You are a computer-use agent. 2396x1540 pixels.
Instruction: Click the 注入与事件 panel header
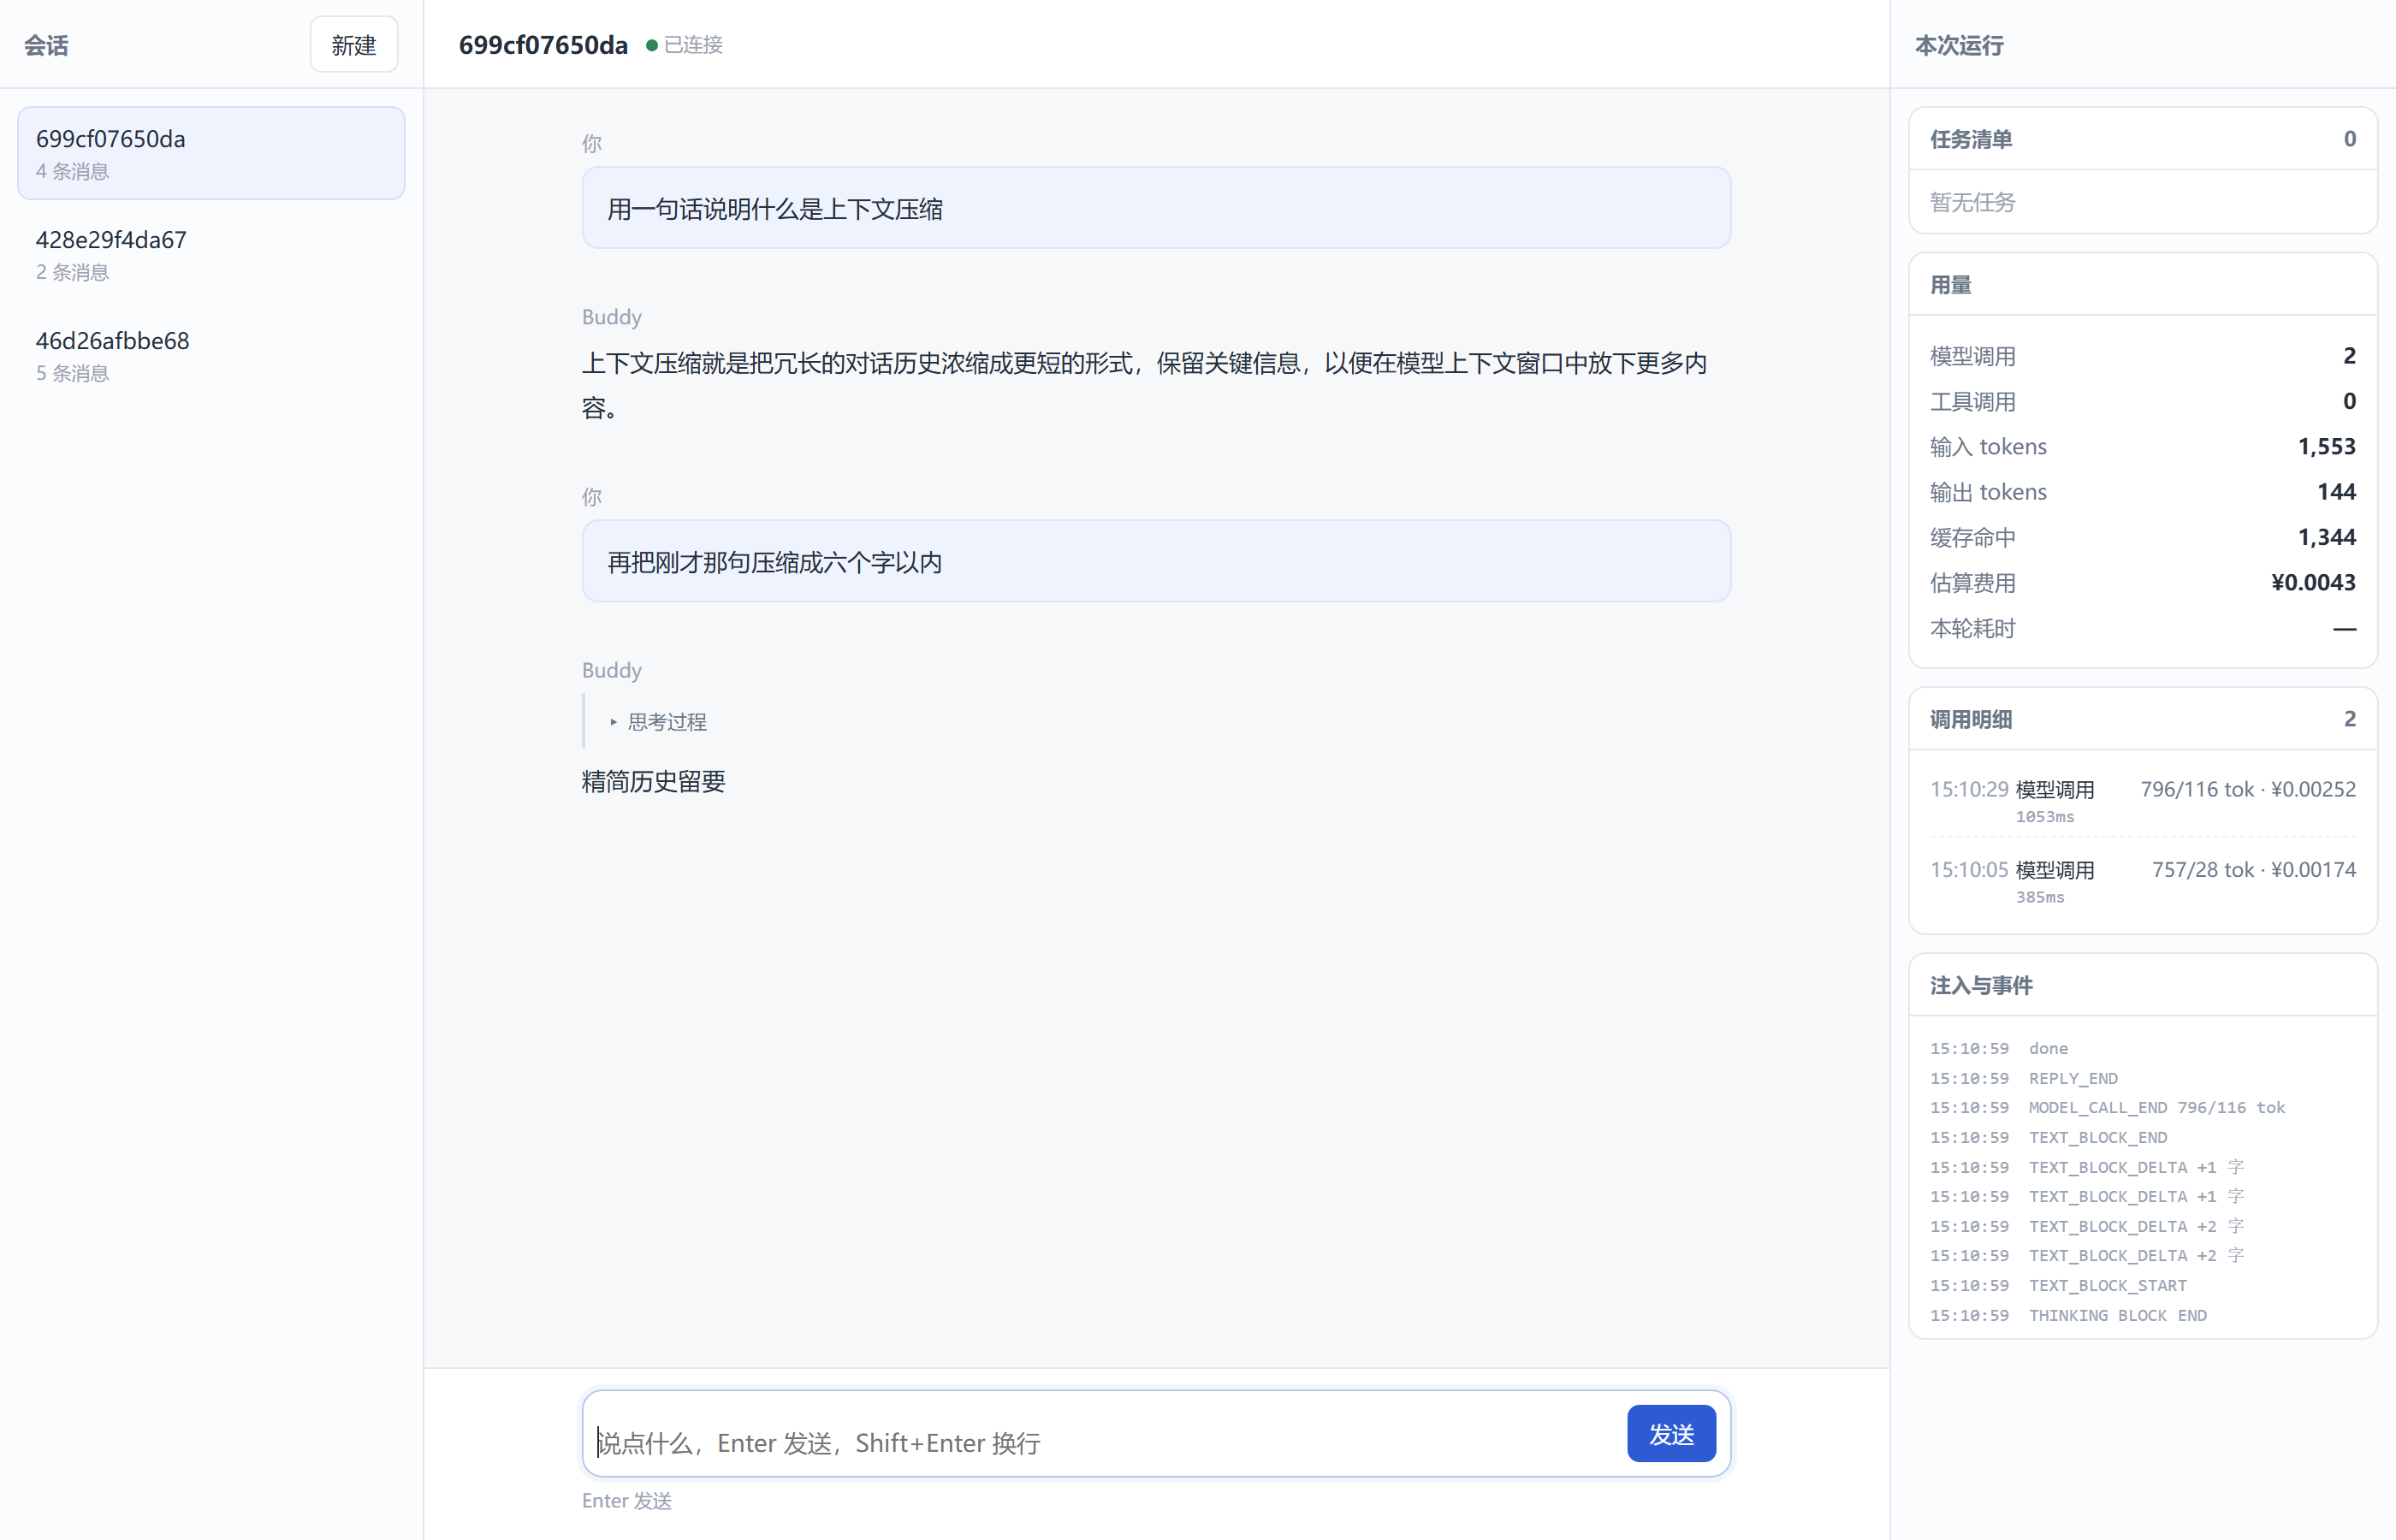point(2142,985)
